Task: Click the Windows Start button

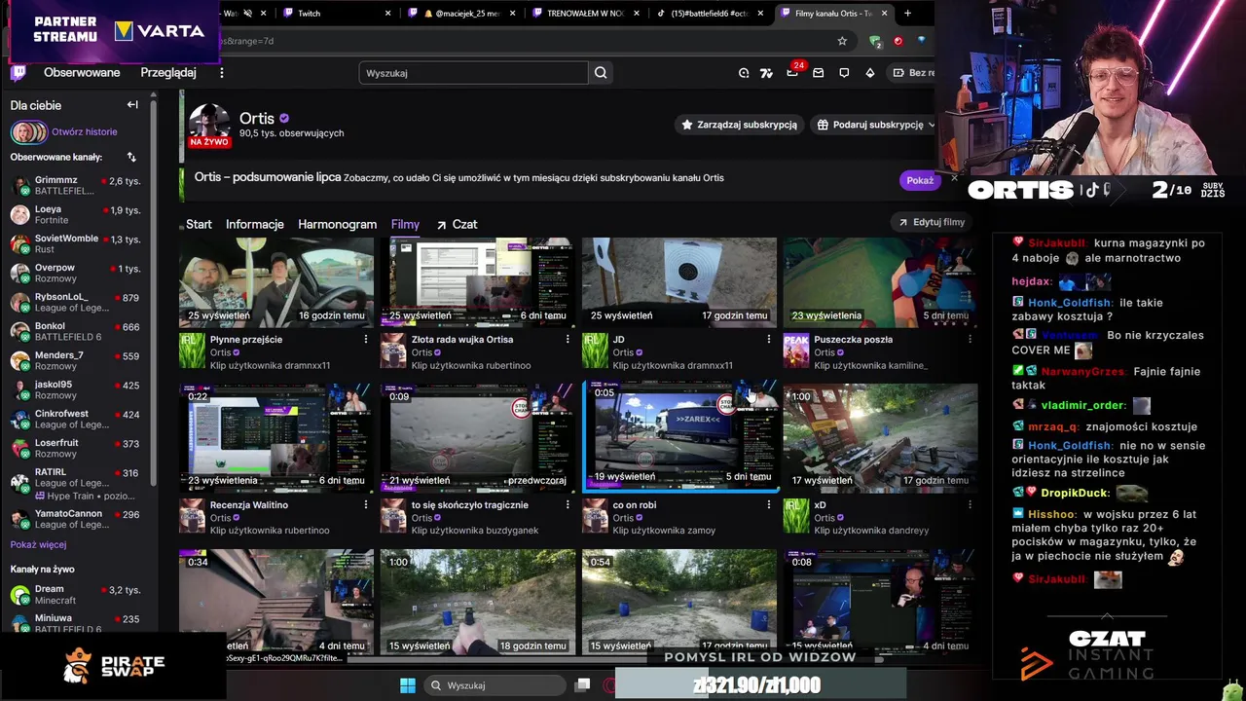Action: (x=408, y=685)
